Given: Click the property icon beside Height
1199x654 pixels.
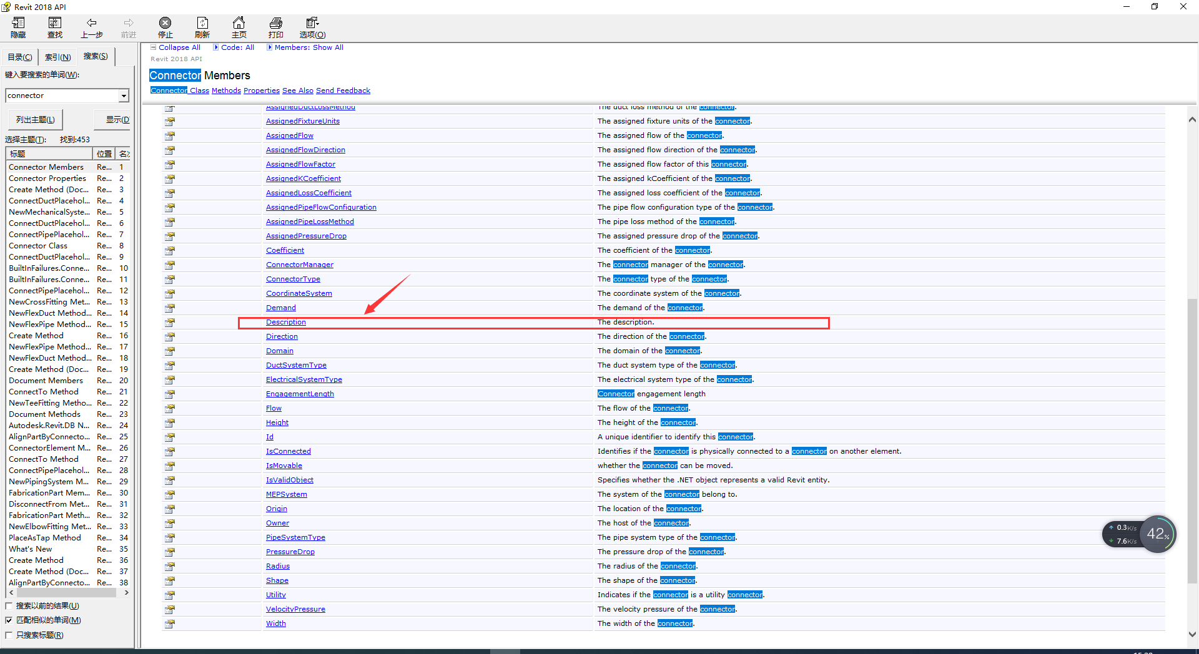Looking at the screenshot, I should 170,422.
